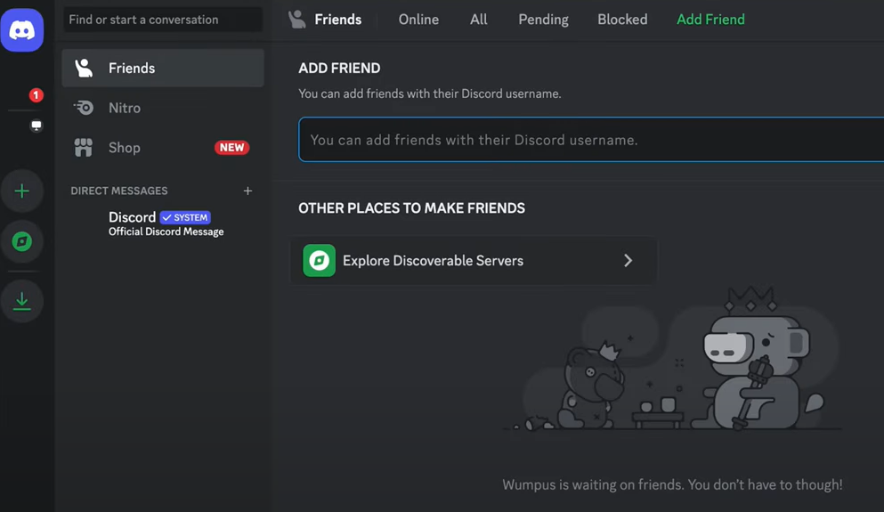Click the Shop storefront icon

point(84,148)
